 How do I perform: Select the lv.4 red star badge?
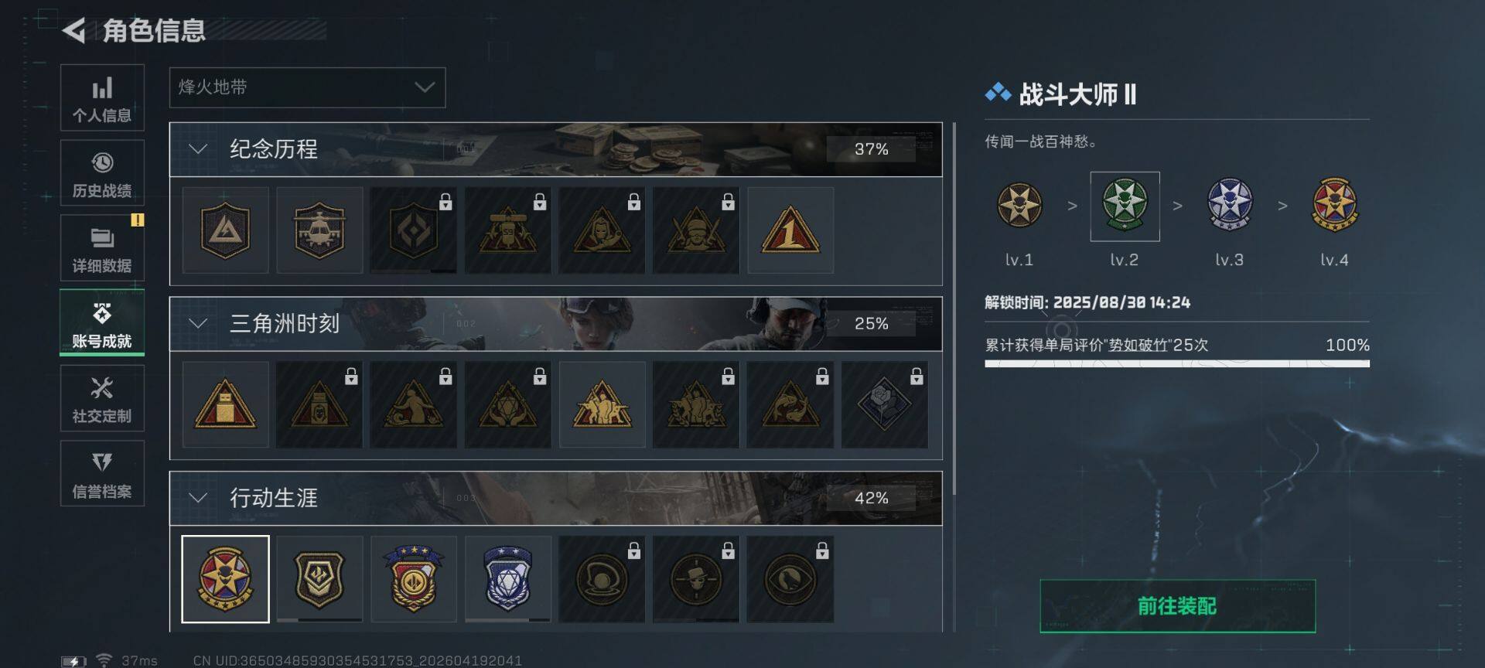tap(1334, 206)
